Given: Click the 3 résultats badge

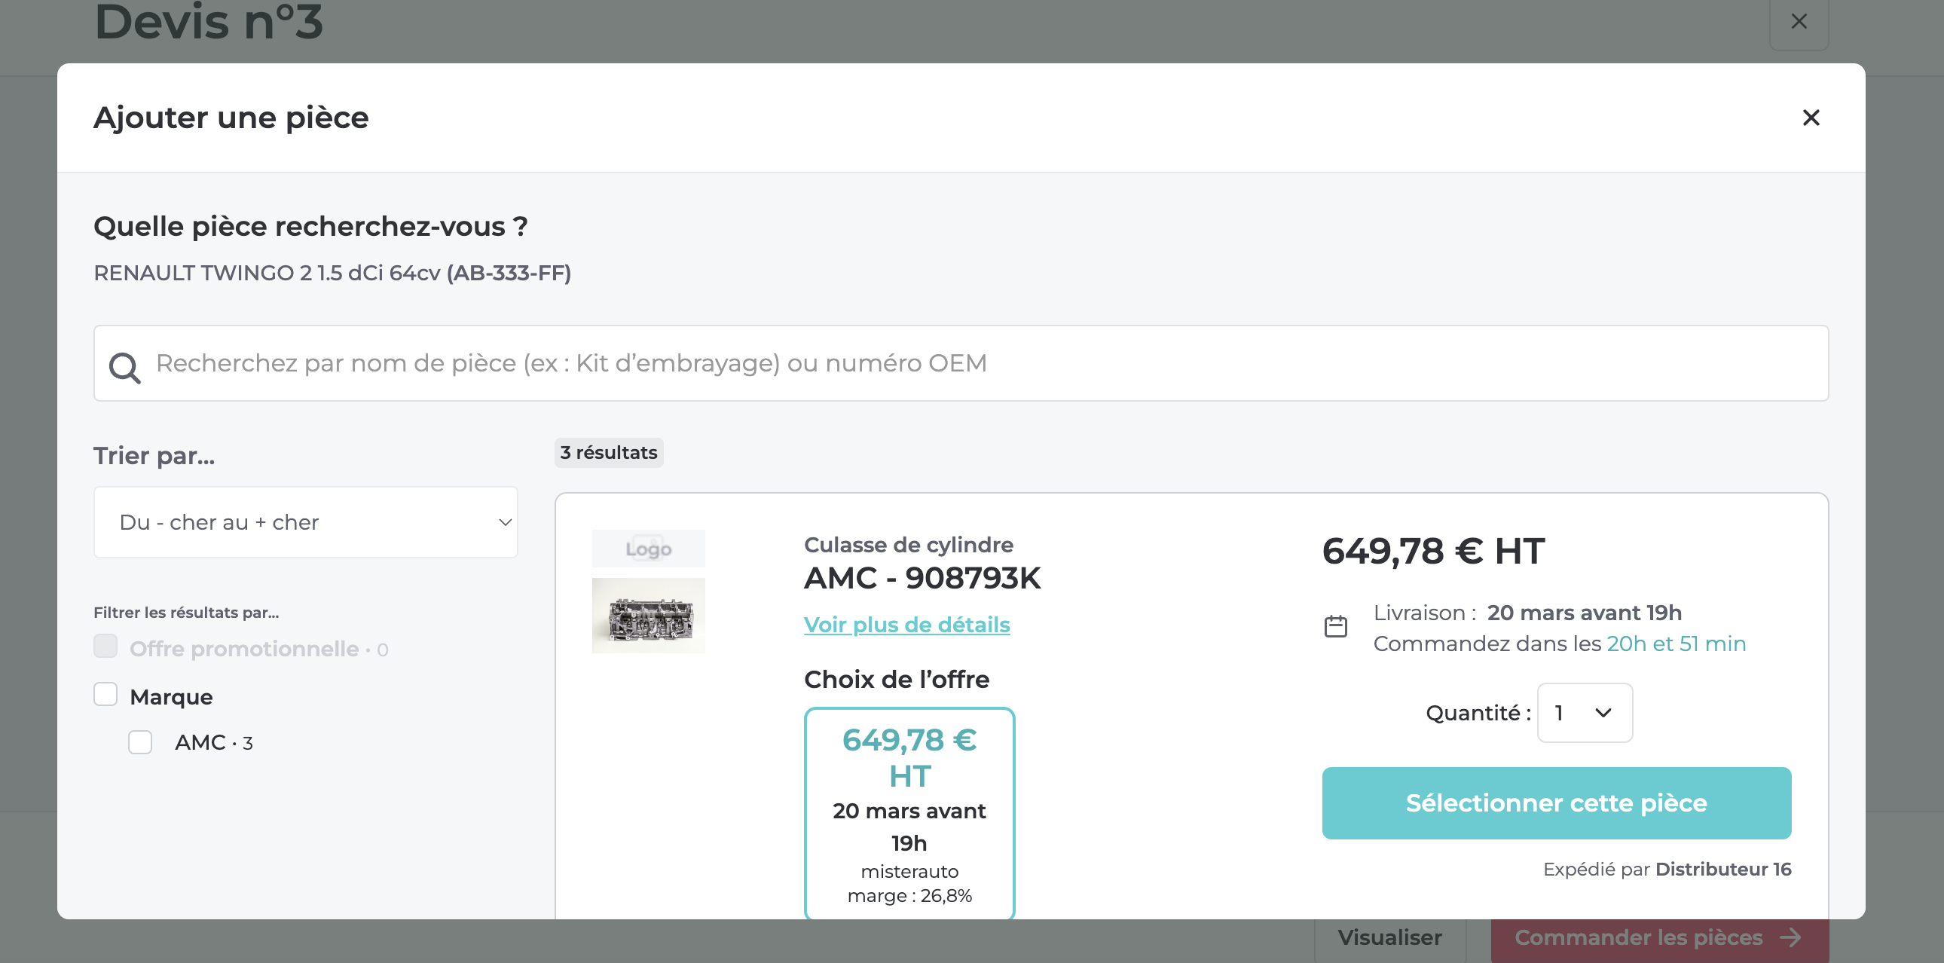Looking at the screenshot, I should (608, 453).
